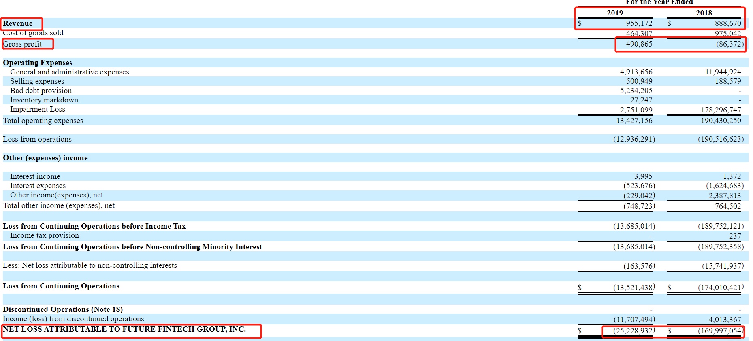Viewport: 753px width, 341px height.
Task: Click net loss value (25,228,932)
Action: (x=634, y=331)
